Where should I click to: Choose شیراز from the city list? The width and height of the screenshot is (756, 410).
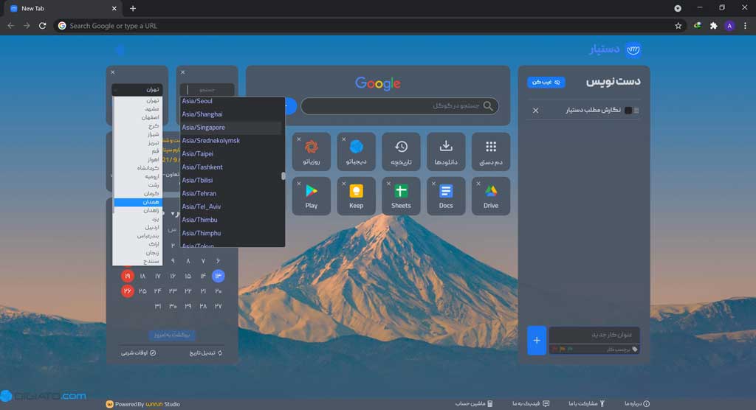click(x=138, y=134)
